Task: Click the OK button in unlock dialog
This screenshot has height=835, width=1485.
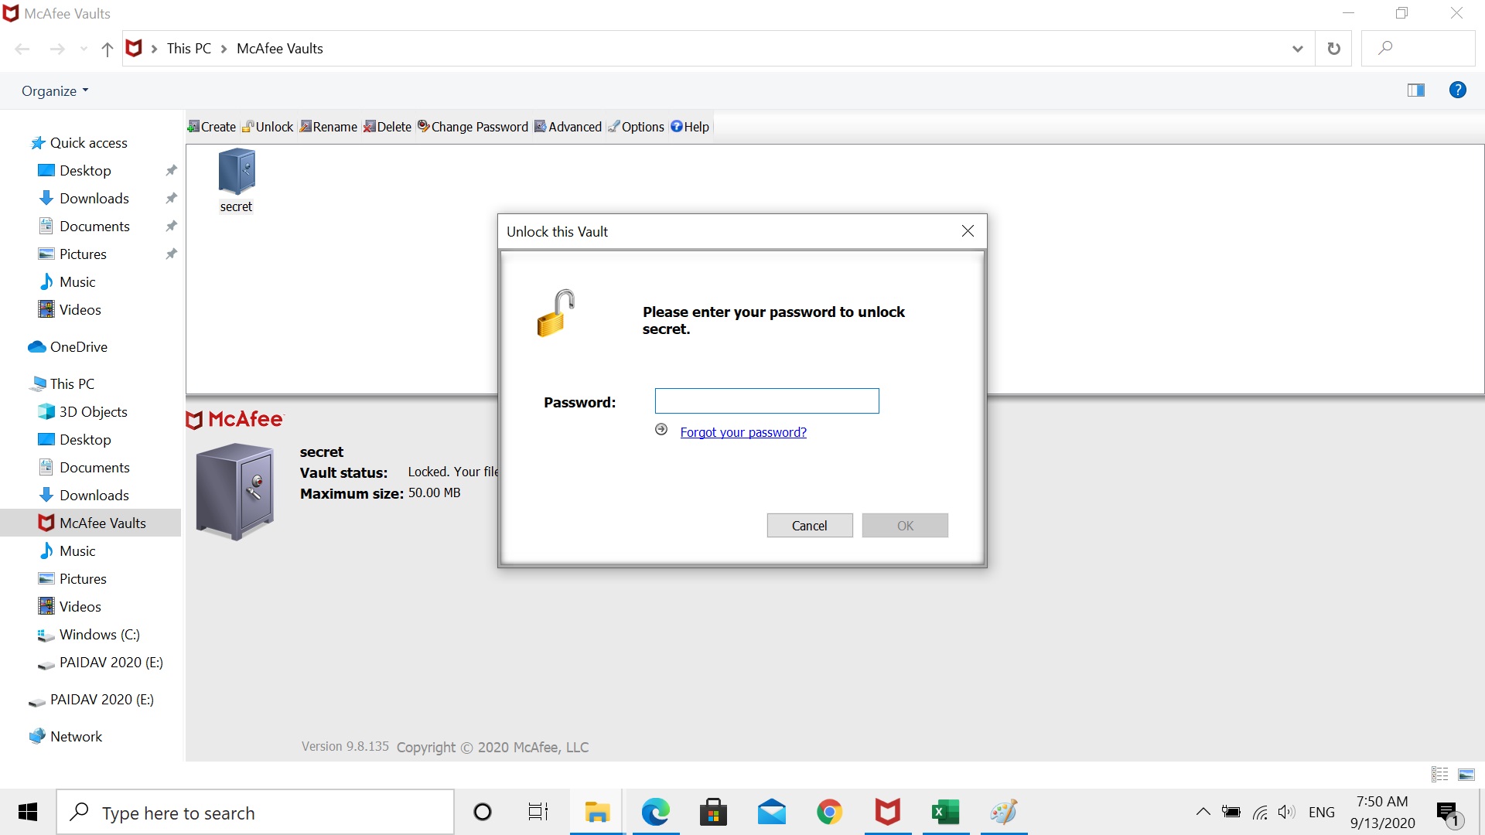Action: tap(905, 526)
